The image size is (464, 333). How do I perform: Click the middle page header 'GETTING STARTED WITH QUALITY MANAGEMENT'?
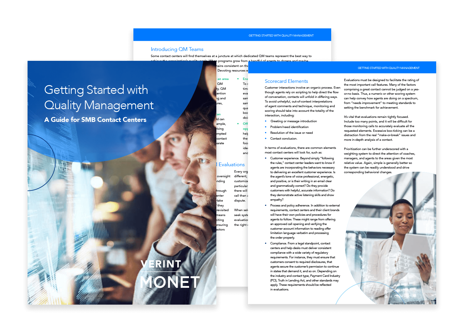tap(281, 36)
